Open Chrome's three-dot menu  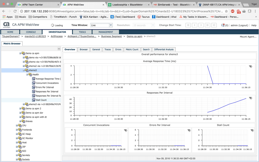pyautogui.click(x=255, y=11)
